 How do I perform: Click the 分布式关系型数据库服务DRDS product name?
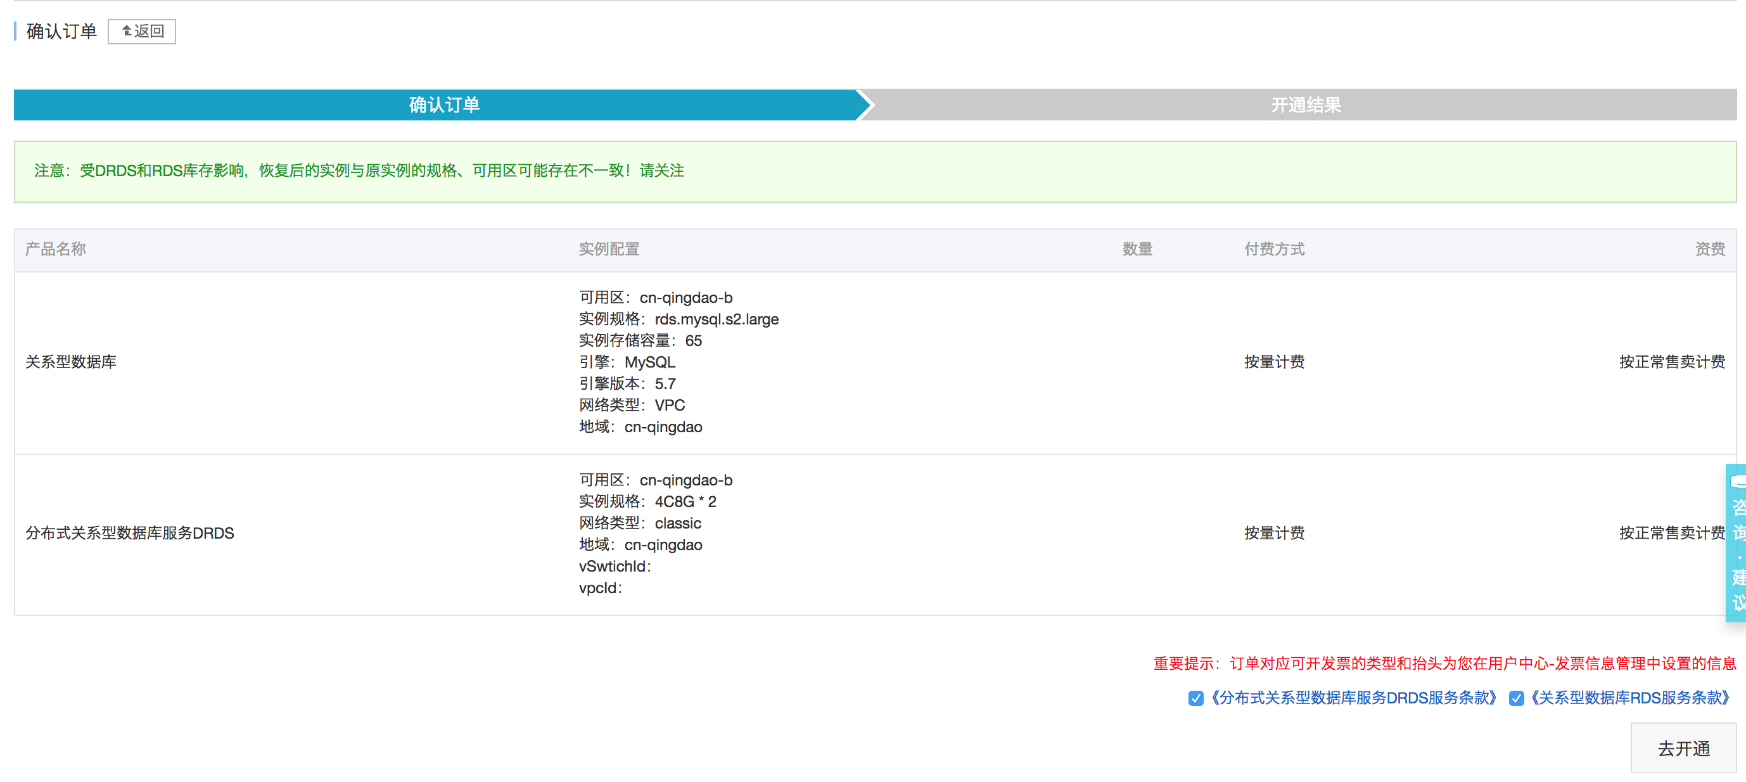(129, 533)
